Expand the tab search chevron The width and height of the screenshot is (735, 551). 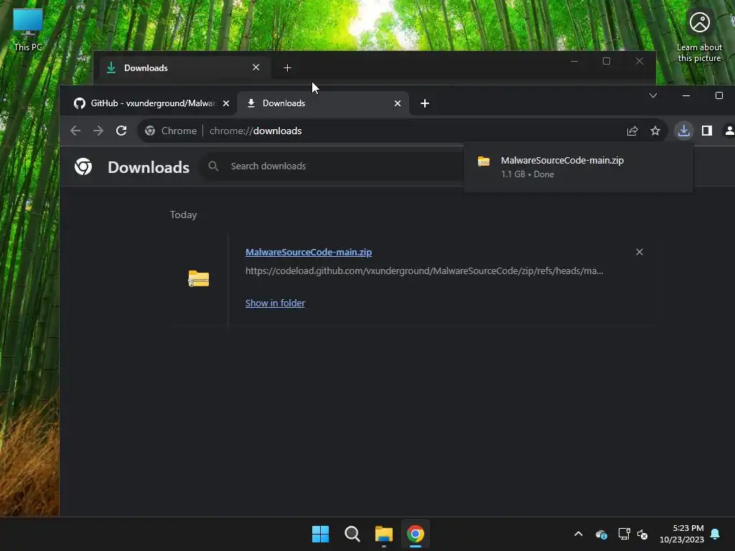653,95
